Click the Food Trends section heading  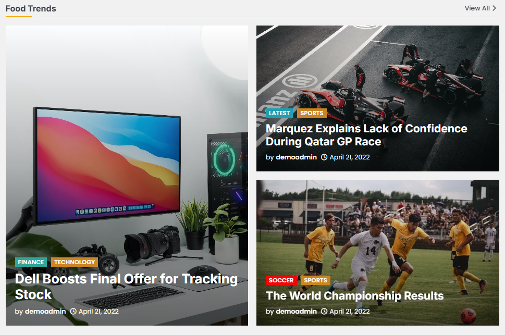[31, 9]
